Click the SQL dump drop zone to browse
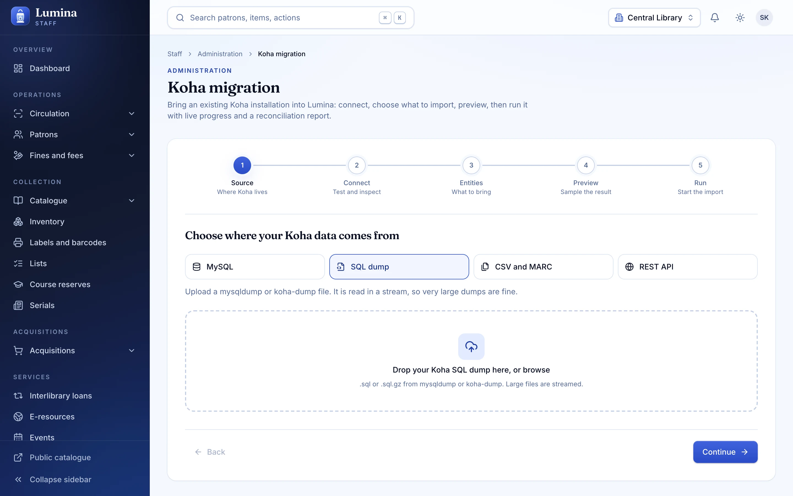The width and height of the screenshot is (793, 496). click(471, 361)
